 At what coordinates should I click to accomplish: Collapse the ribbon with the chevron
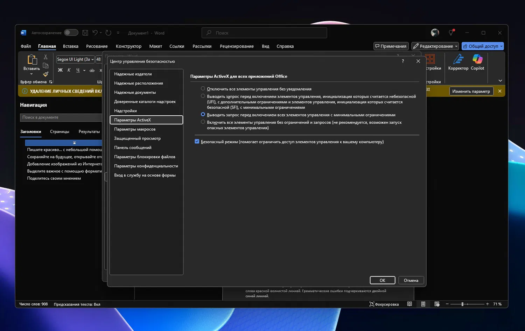pyautogui.click(x=500, y=81)
